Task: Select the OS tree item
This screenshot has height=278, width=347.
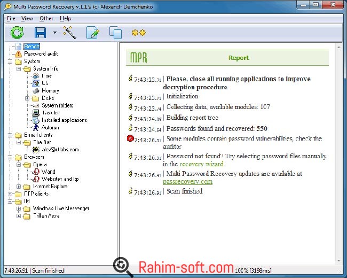Action: [45, 83]
